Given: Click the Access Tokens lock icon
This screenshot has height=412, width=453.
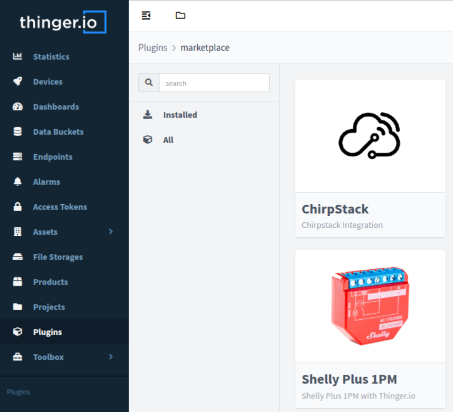Looking at the screenshot, I should (18, 207).
